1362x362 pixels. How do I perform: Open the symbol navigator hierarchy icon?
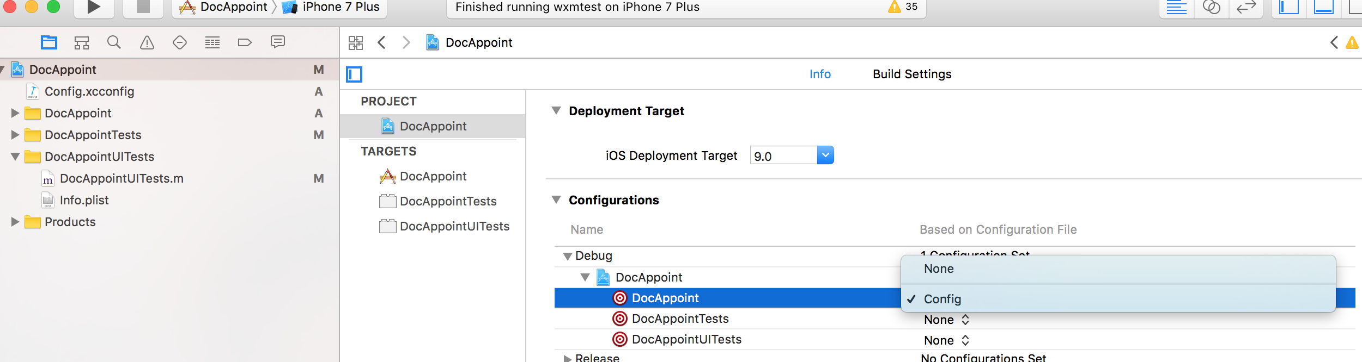[82, 42]
